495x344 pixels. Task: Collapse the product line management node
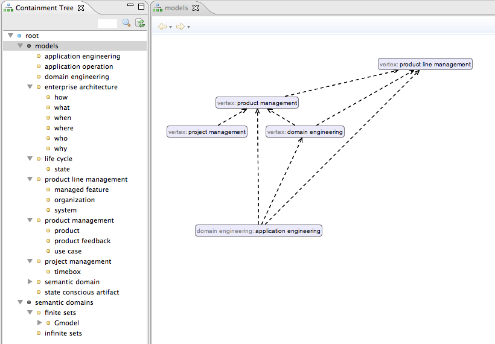coord(30,179)
